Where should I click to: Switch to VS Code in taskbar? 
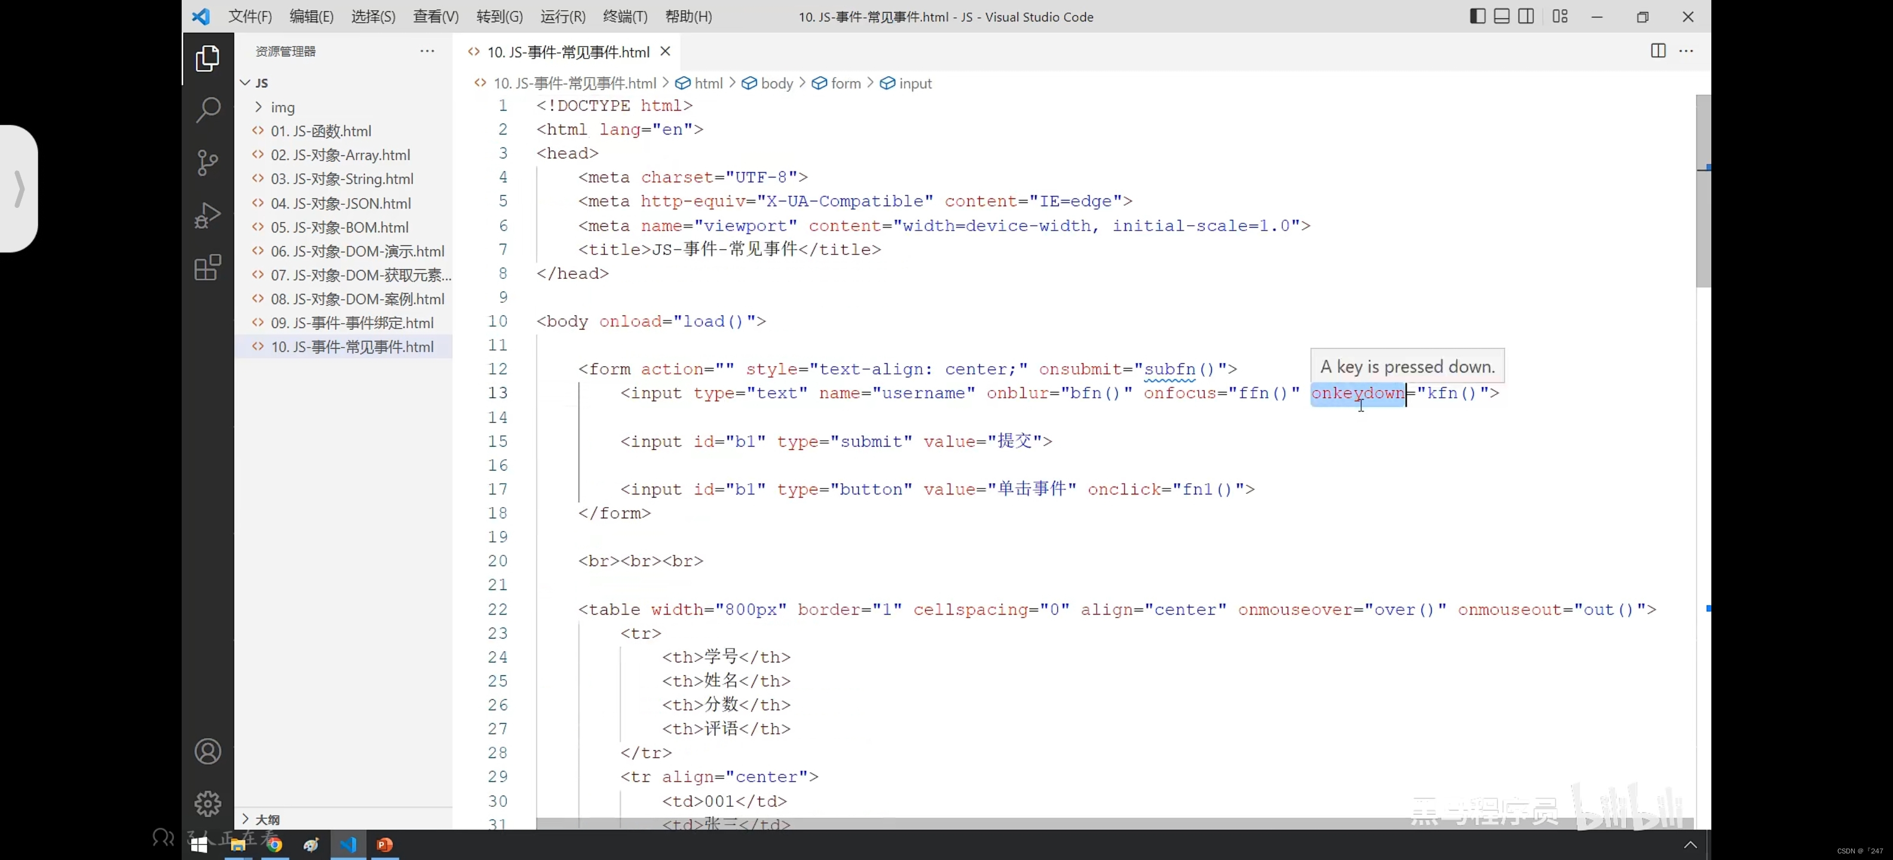click(348, 844)
